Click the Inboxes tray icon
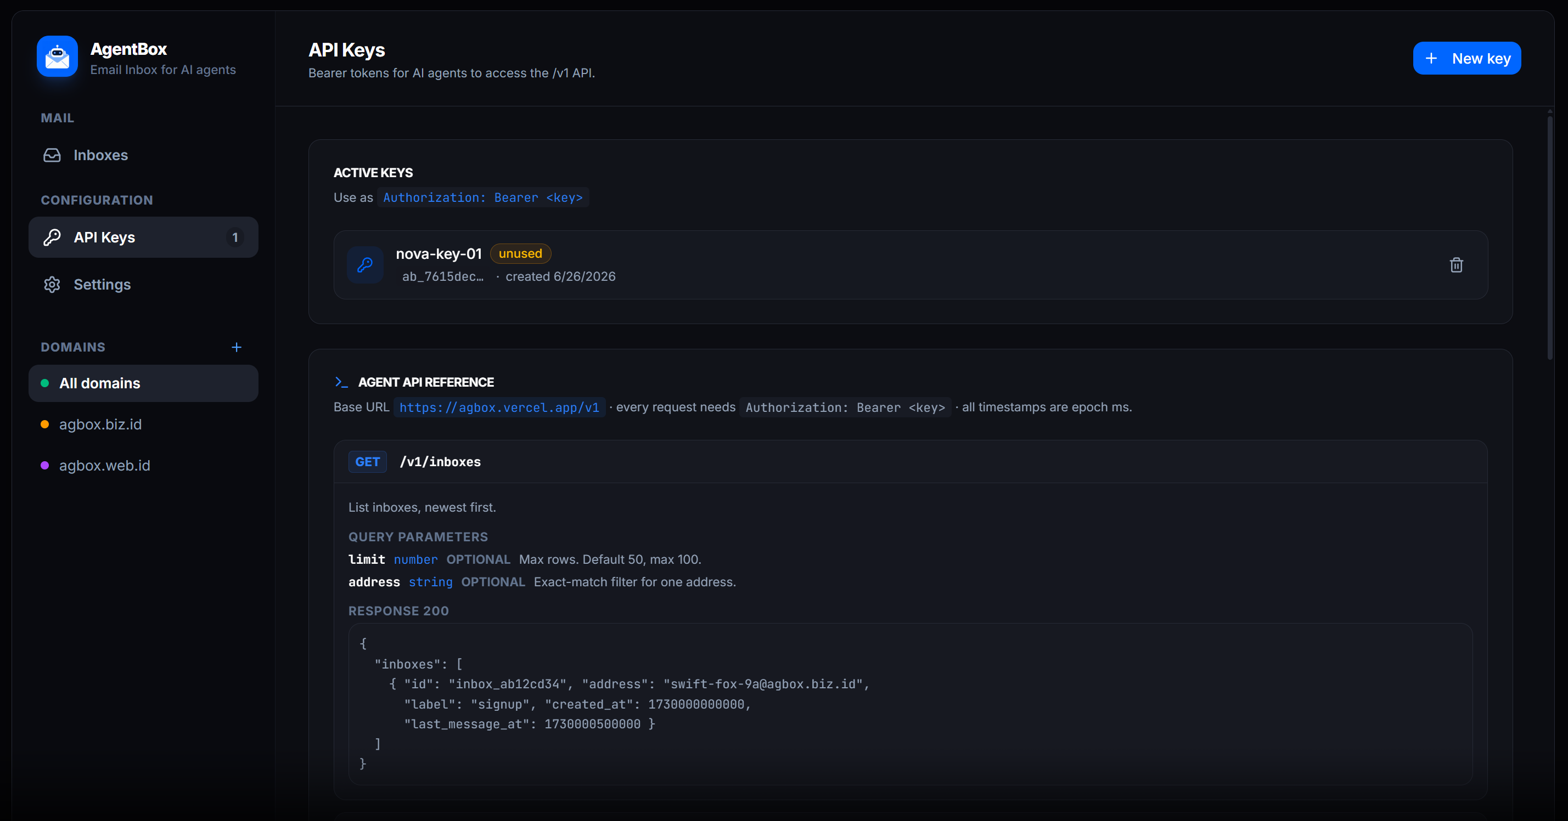This screenshot has height=821, width=1568. [52, 155]
